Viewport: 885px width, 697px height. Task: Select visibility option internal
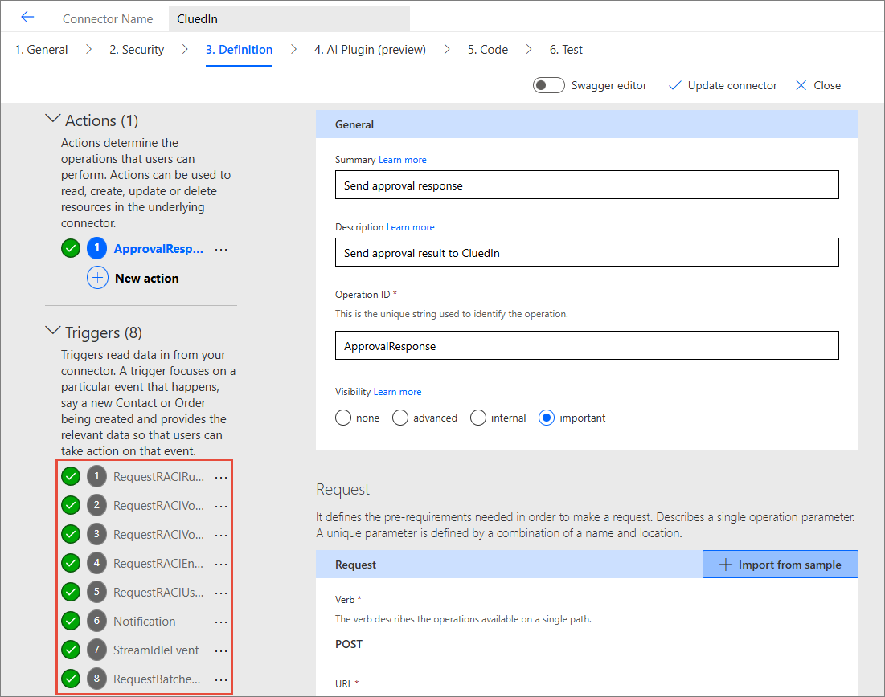(x=478, y=418)
